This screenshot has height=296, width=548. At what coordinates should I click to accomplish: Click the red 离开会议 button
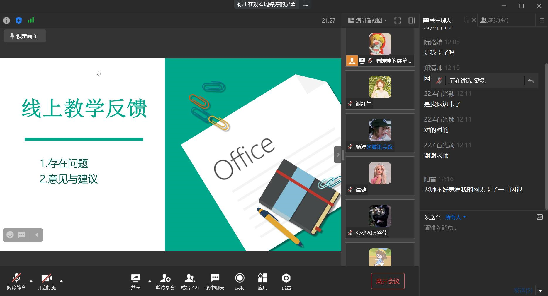(388, 281)
